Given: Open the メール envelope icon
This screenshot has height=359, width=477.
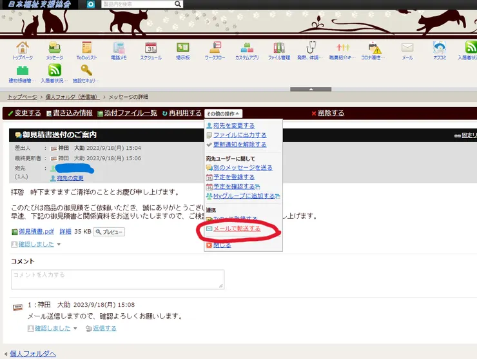Looking at the screenshot, I should (407, 48).
